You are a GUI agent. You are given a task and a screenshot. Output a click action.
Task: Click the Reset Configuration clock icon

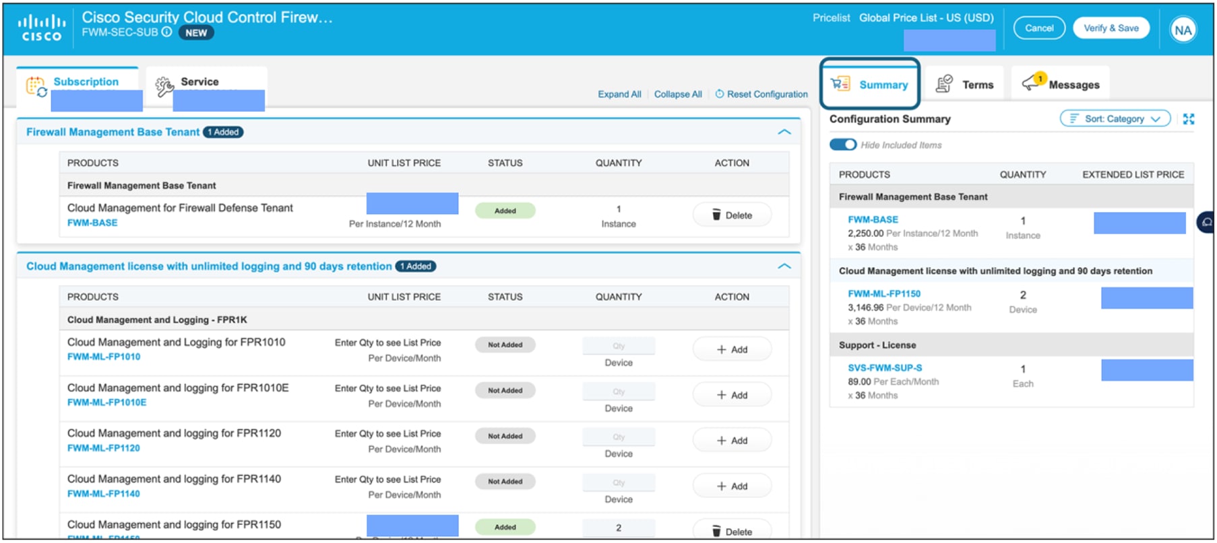click(720, 94)
